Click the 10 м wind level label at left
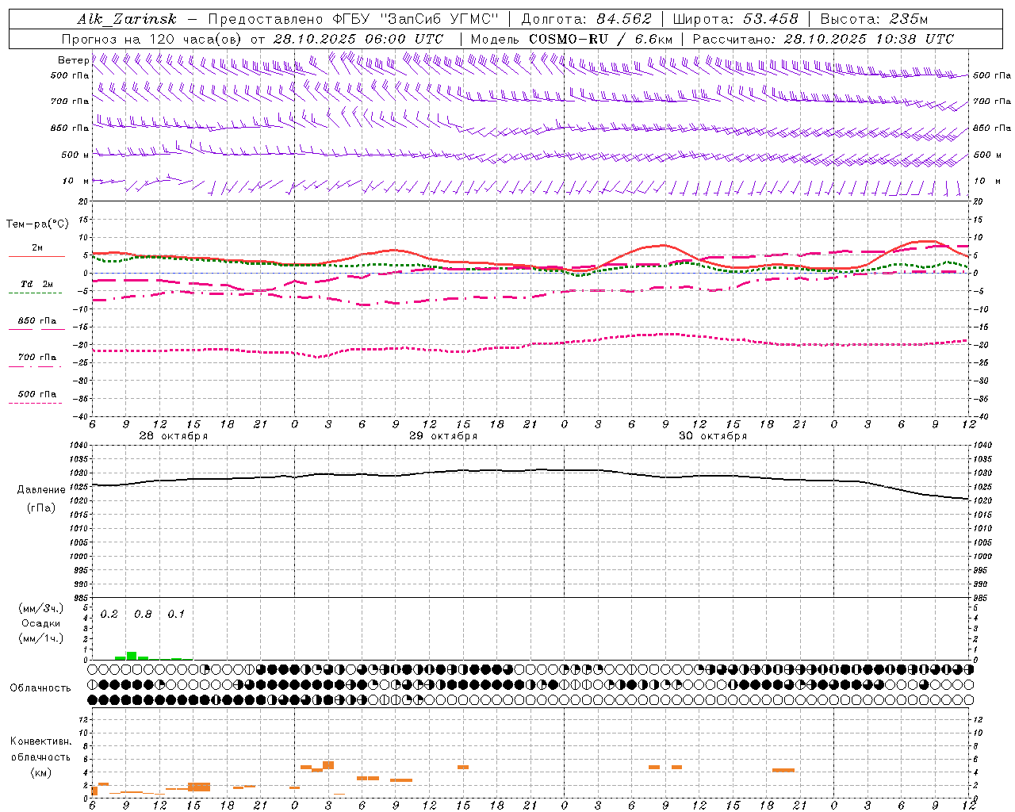The height and width of the screenshot is (812, 1015). point(75,181)
